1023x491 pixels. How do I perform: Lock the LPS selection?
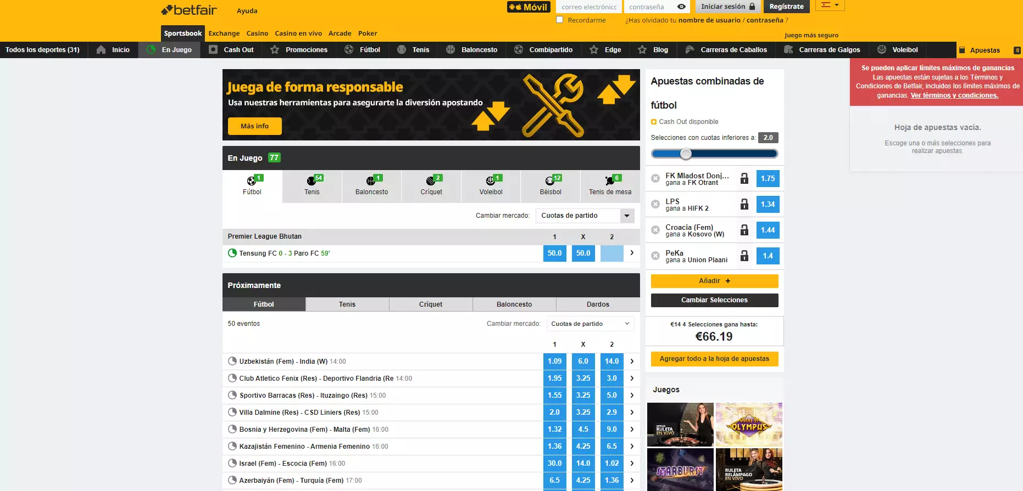(x=744, y=204)
